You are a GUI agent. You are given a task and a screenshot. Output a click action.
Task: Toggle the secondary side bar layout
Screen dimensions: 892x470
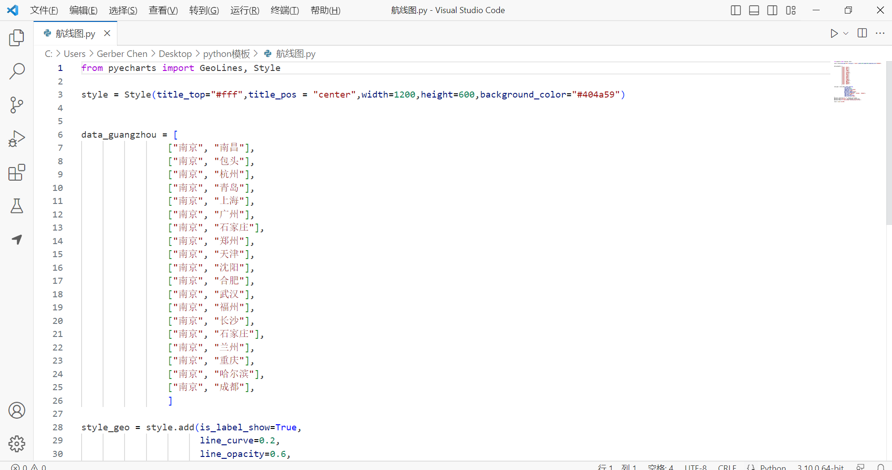[773, 10]
